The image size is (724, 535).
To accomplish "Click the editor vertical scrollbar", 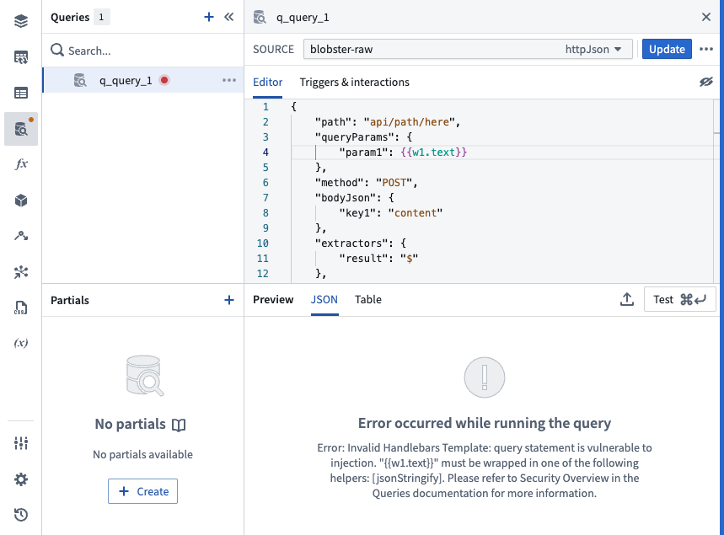I will point(716,191).
